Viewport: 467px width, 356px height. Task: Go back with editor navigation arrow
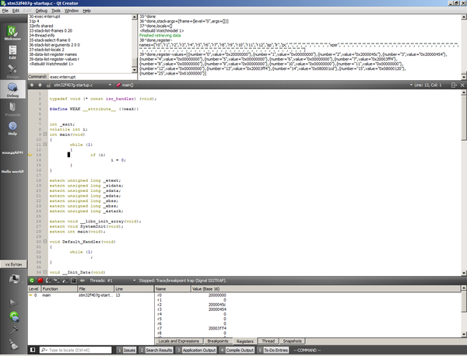(x=32, y=85)
